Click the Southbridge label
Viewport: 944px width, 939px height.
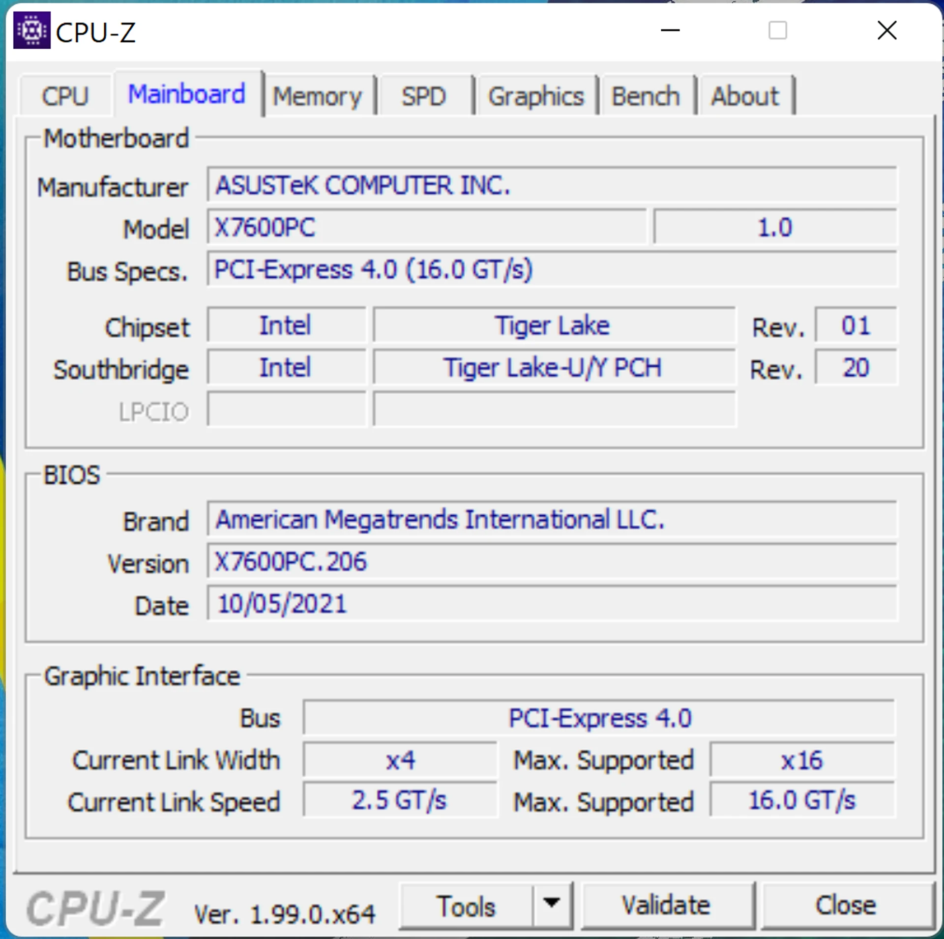(121, 370)
